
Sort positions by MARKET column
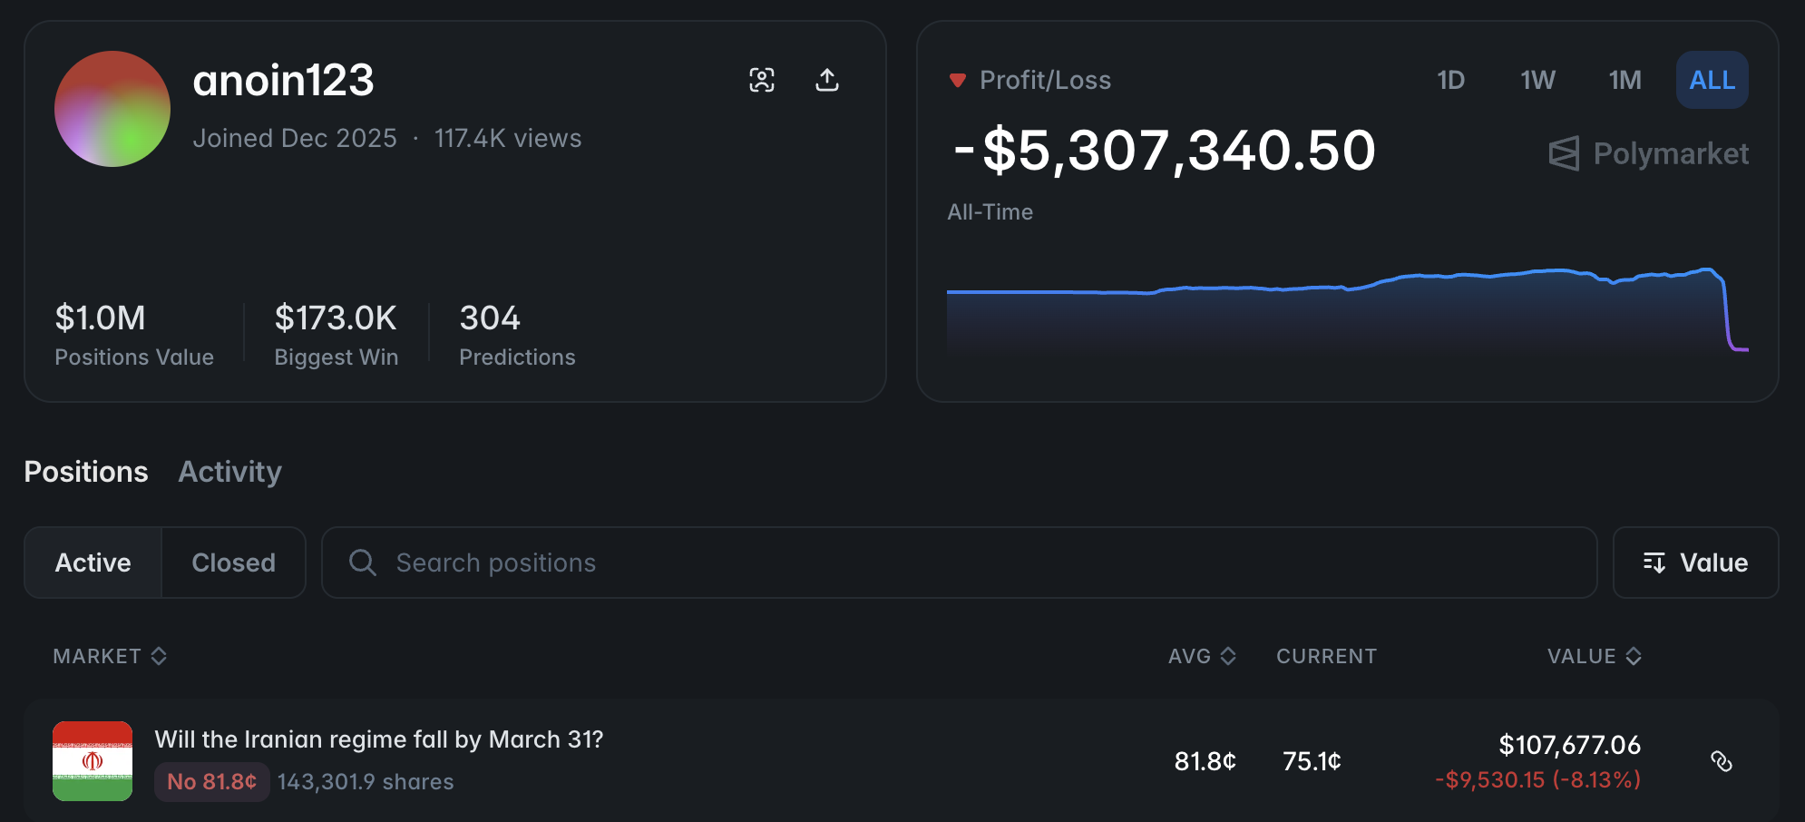click(x=110, y=656)
